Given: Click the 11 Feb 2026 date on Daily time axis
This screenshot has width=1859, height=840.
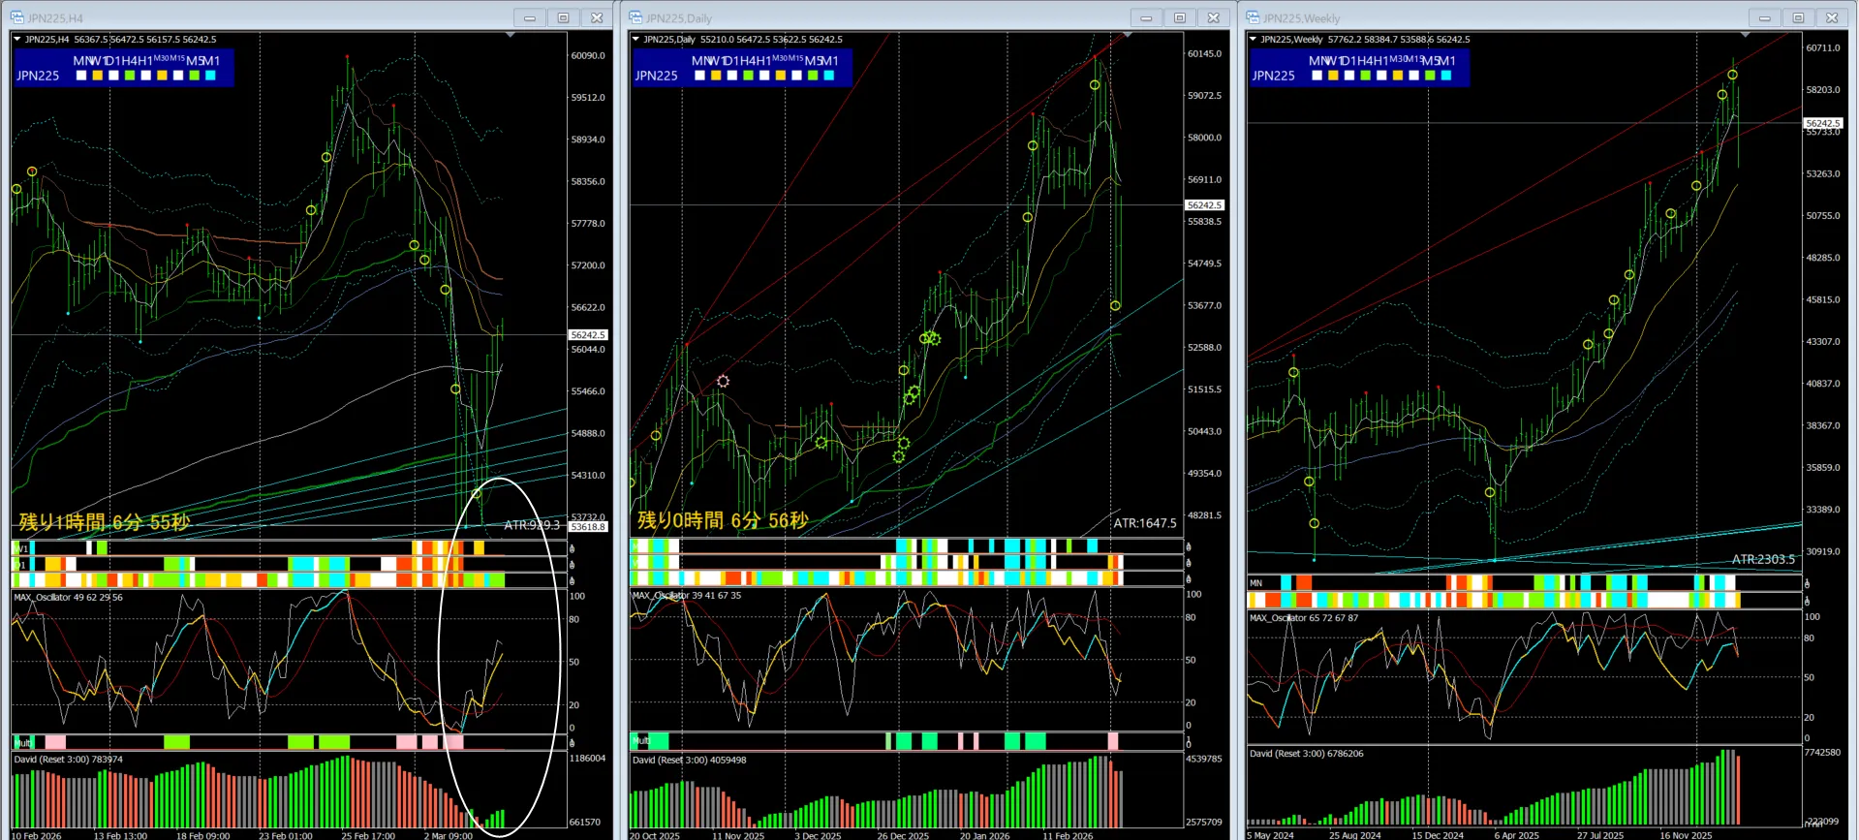Looking at the screenshot, I should click(1068, 835).
